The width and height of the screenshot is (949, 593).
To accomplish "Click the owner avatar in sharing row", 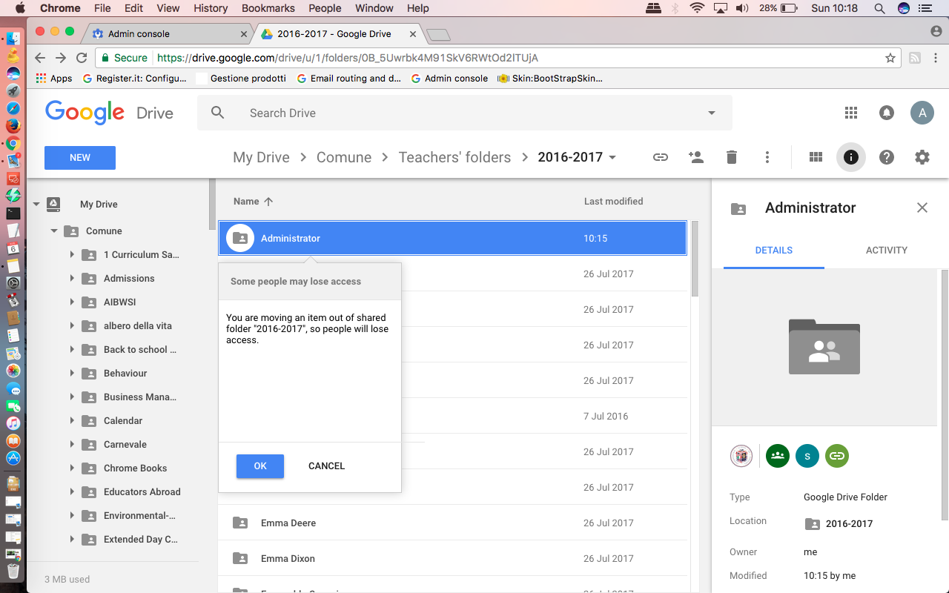I will (x=741, y=456).
